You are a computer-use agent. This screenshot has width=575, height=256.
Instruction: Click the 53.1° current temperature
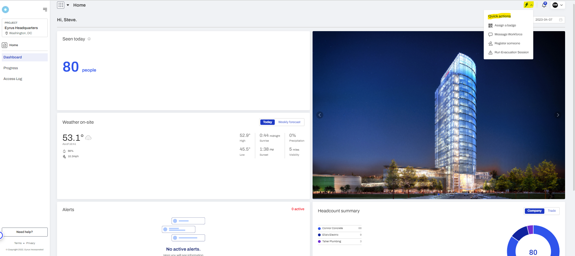point(73,138)
